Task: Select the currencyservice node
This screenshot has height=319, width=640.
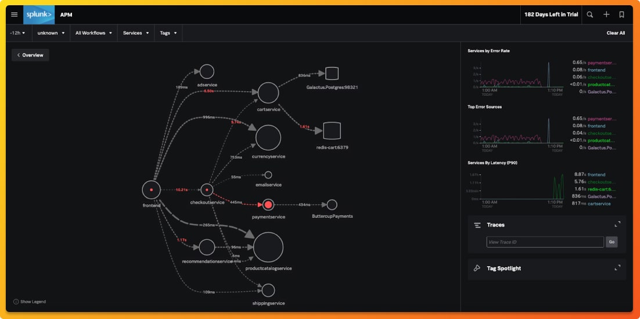Action: (268, 138)
